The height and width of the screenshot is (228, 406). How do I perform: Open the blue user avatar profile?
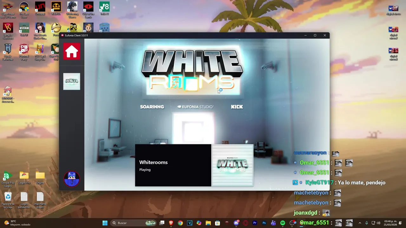72,179
